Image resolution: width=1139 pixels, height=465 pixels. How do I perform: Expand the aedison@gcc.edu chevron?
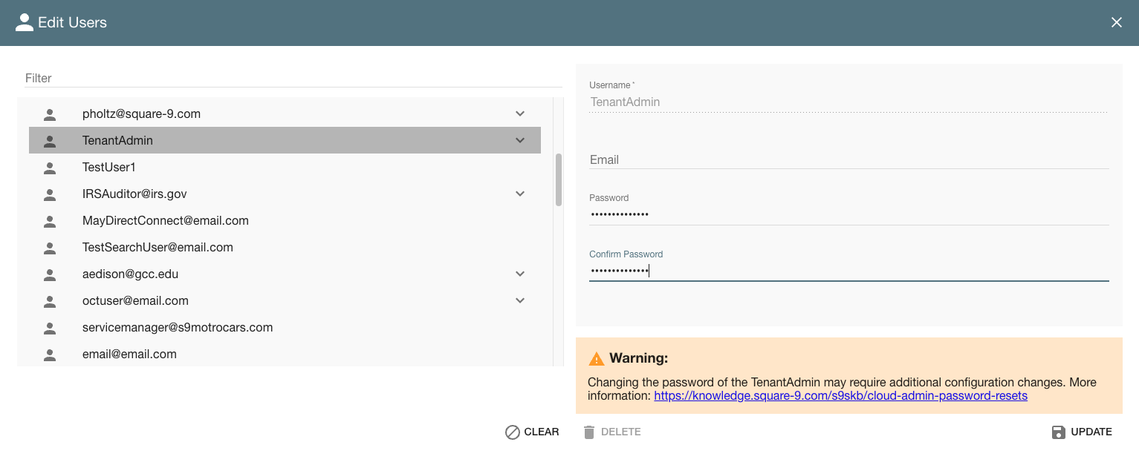[520, 274]
